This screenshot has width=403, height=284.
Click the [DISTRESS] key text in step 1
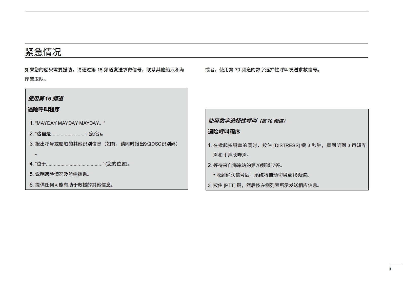(286, 145)
